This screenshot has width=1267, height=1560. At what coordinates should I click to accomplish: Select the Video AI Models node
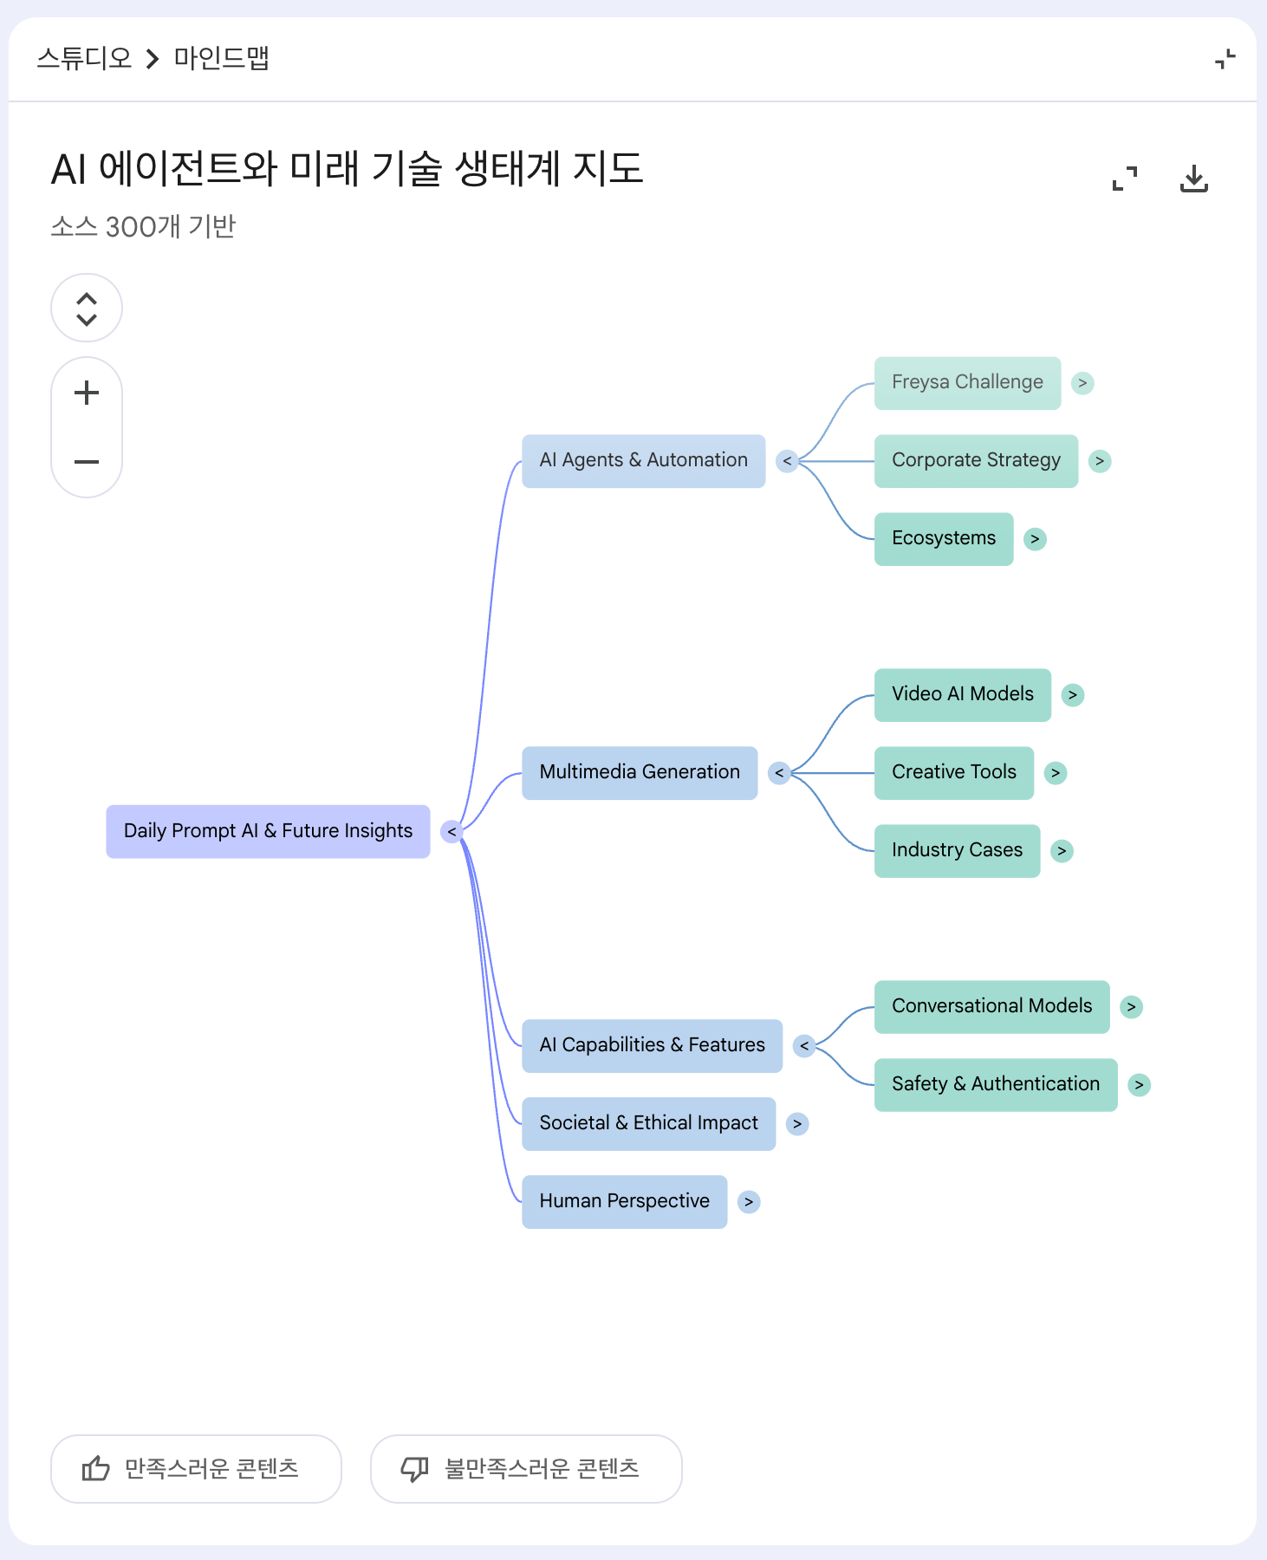point(962,695)
